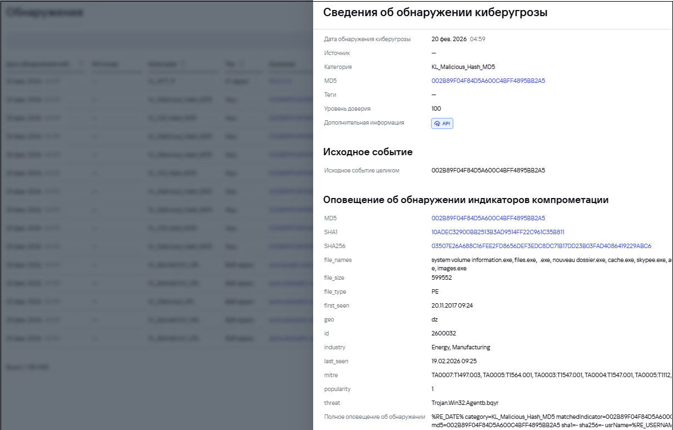Click the heading Оповещение об обнаружении индикаторов компрометации
This screenshot has height=430, width=673.
[466, 200]
